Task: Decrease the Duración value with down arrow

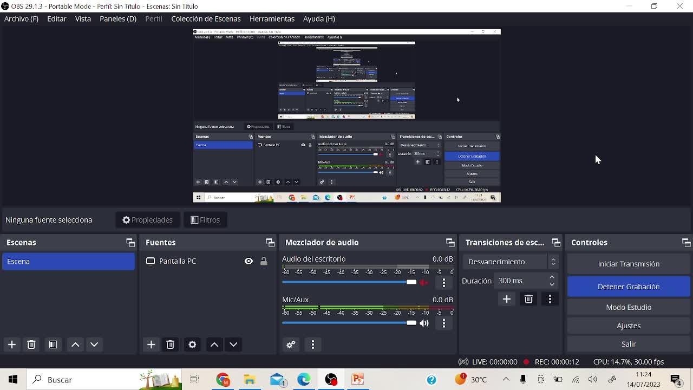Action: (x=552, y=284)
